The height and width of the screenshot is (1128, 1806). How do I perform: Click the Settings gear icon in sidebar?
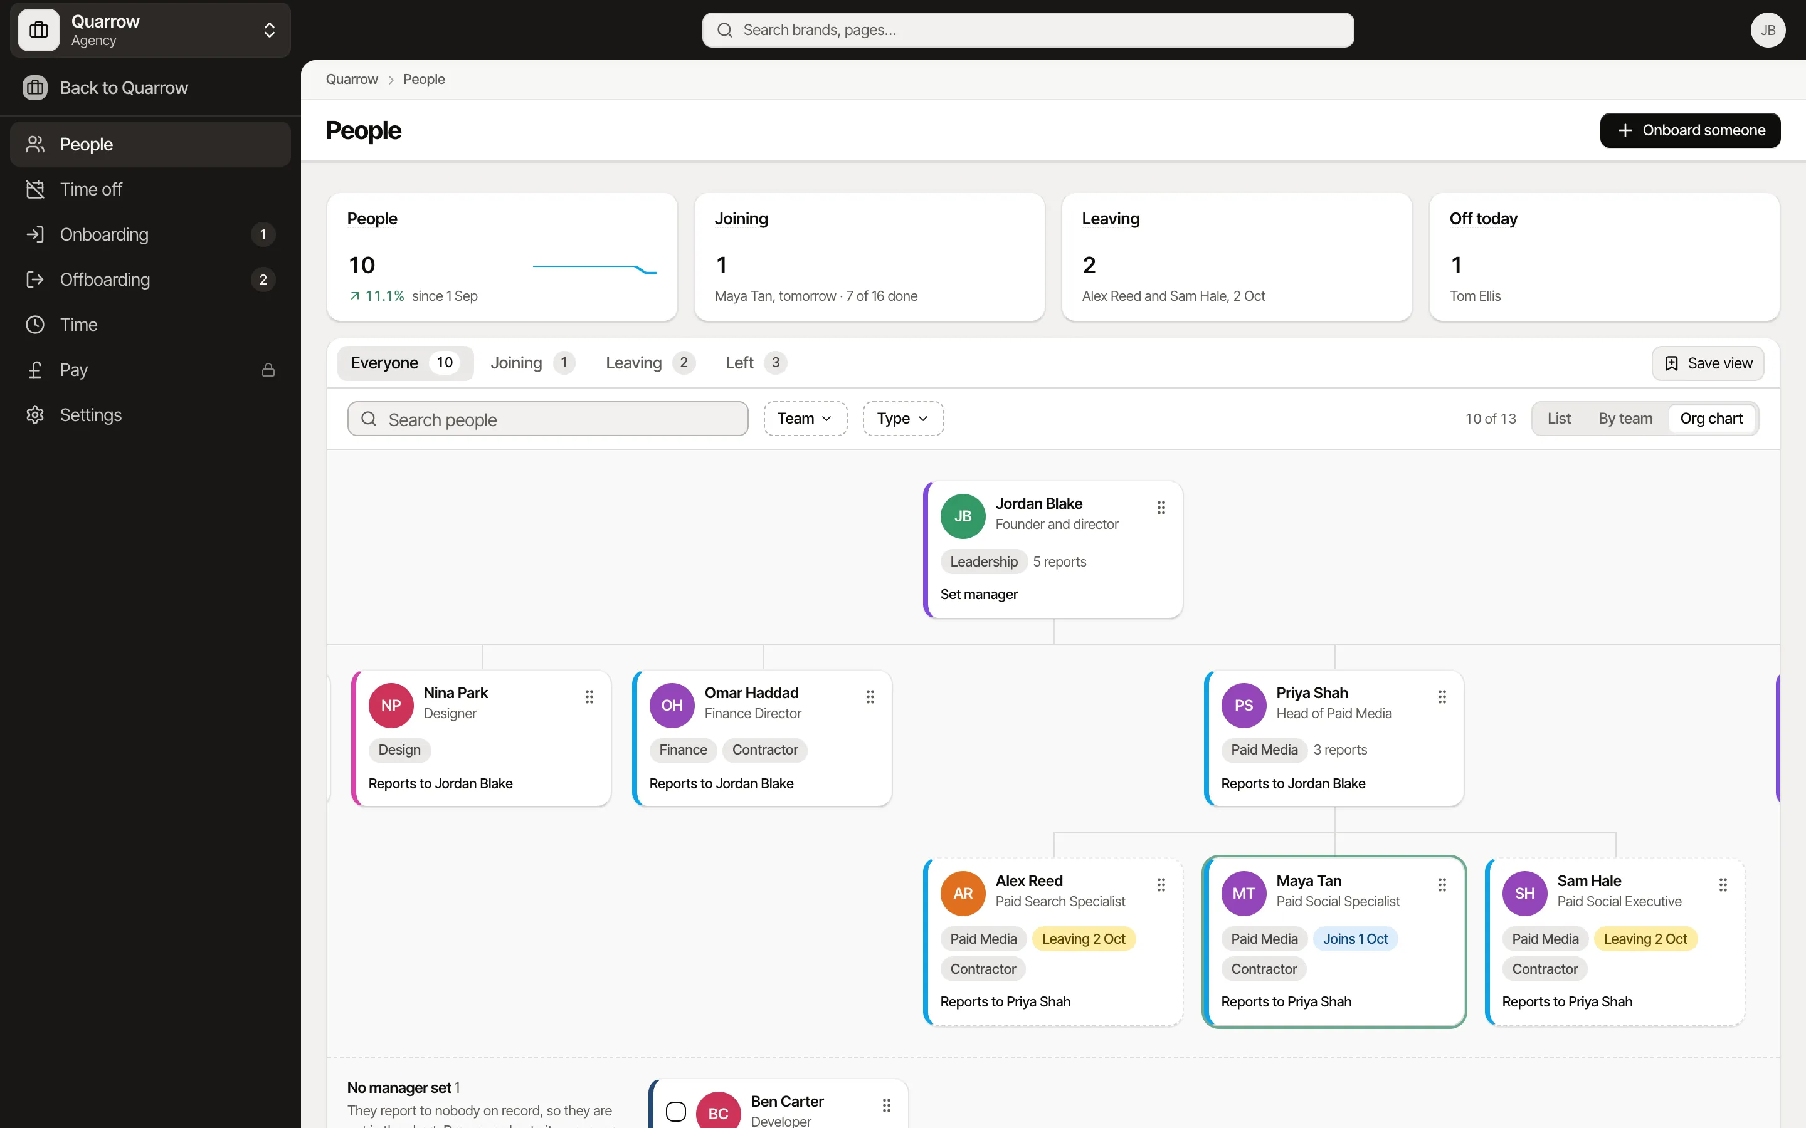tap(35, 415)
